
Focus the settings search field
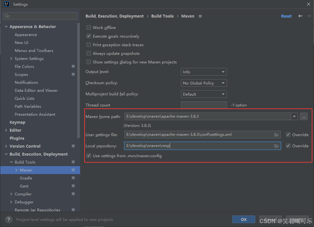40,16
